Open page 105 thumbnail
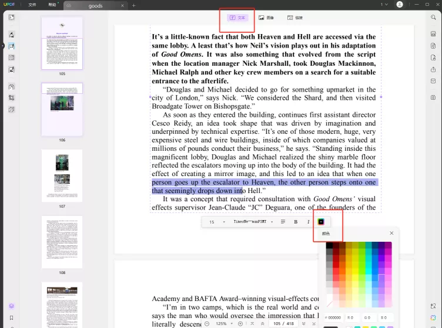Screen dimensions: 442x328 click(62, 43)
